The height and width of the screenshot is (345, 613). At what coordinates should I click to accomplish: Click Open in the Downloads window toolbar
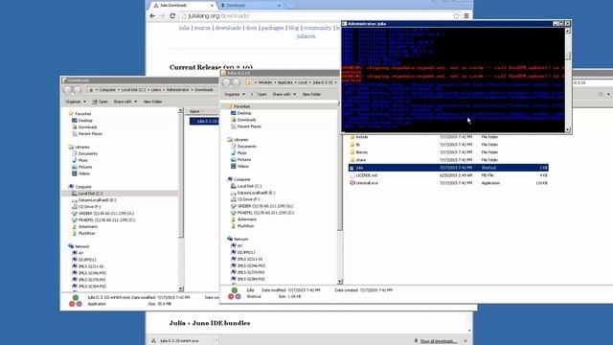100,102
